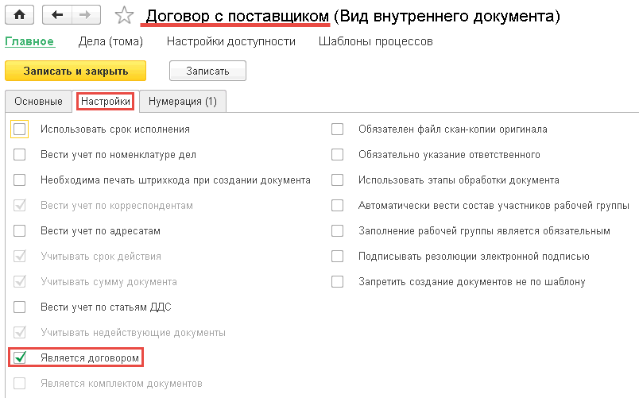Open the 'Нумерация (1)' tab

(x=183, y=102)
